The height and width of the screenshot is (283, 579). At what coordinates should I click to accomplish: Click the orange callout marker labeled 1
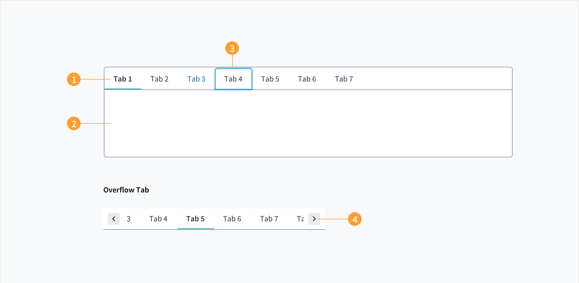click(74, 79)
